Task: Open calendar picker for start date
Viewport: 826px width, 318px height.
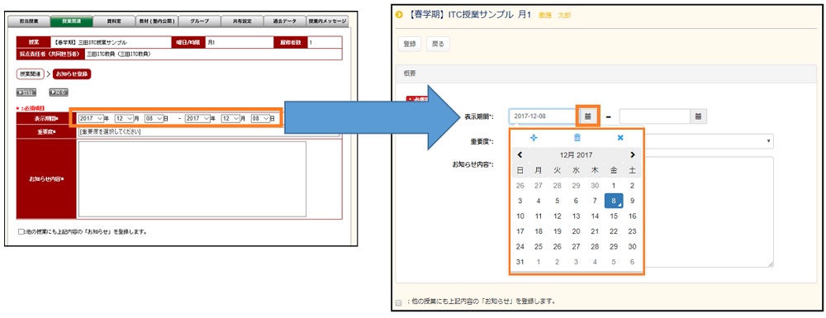Action: (x=589, y=116)
